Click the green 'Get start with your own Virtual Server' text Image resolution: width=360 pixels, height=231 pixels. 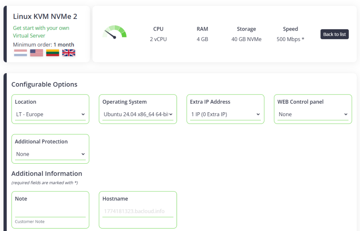pos(41,32)
